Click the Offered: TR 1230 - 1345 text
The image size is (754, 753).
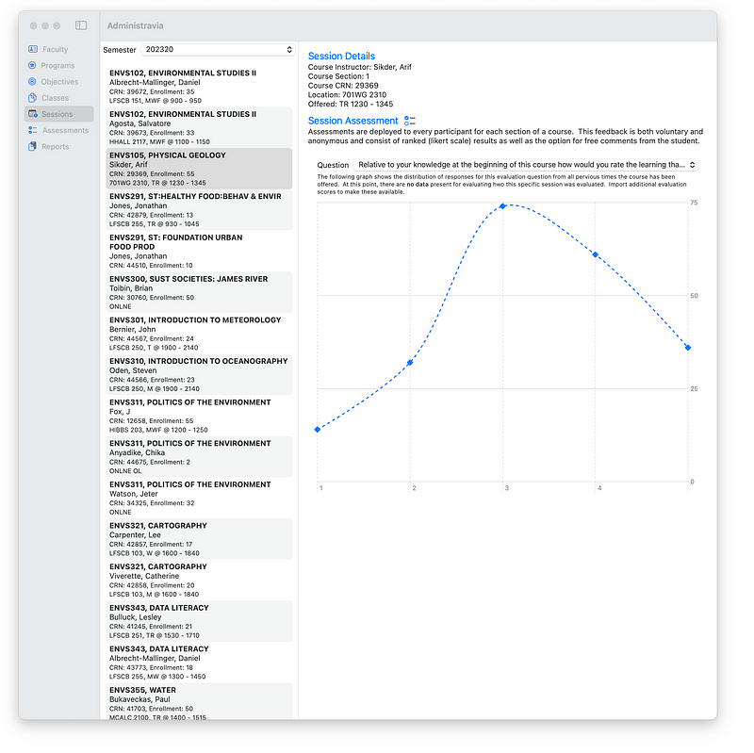(x=351, y=104)
